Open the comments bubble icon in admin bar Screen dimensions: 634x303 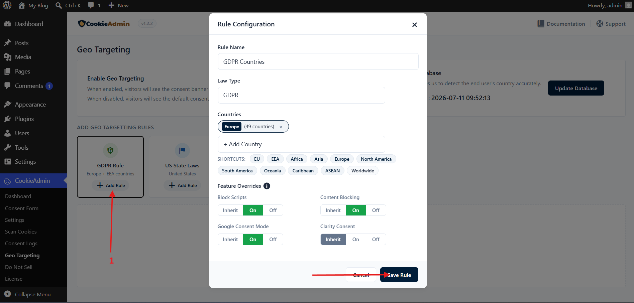[x=91, y=5]
